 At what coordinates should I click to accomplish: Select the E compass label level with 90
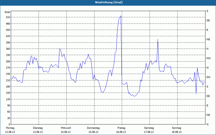207,106
